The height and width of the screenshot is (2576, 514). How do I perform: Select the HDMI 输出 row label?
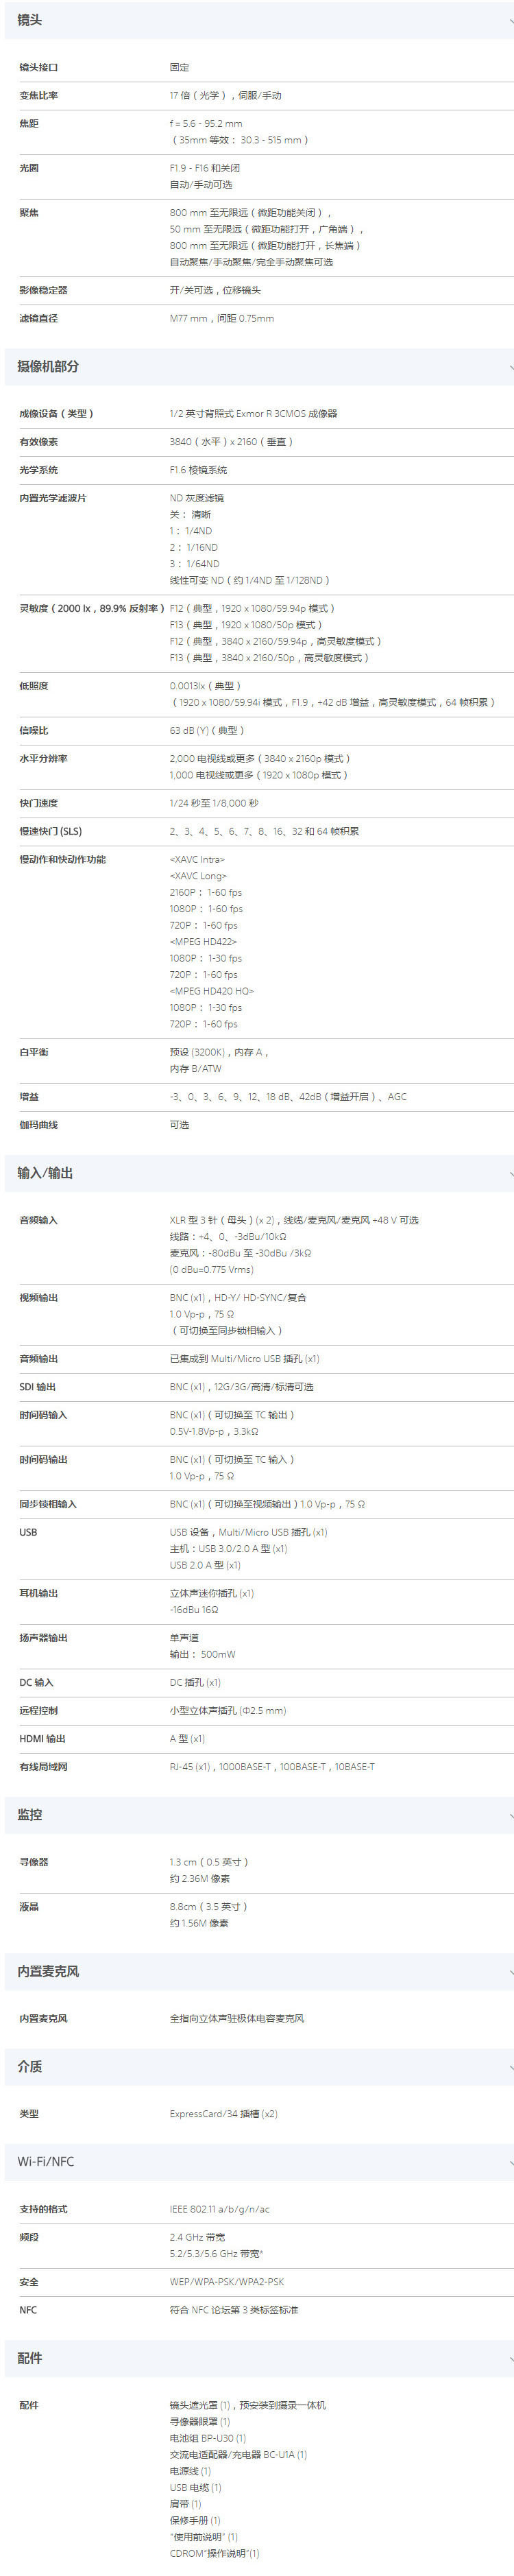pos(42,1739)
